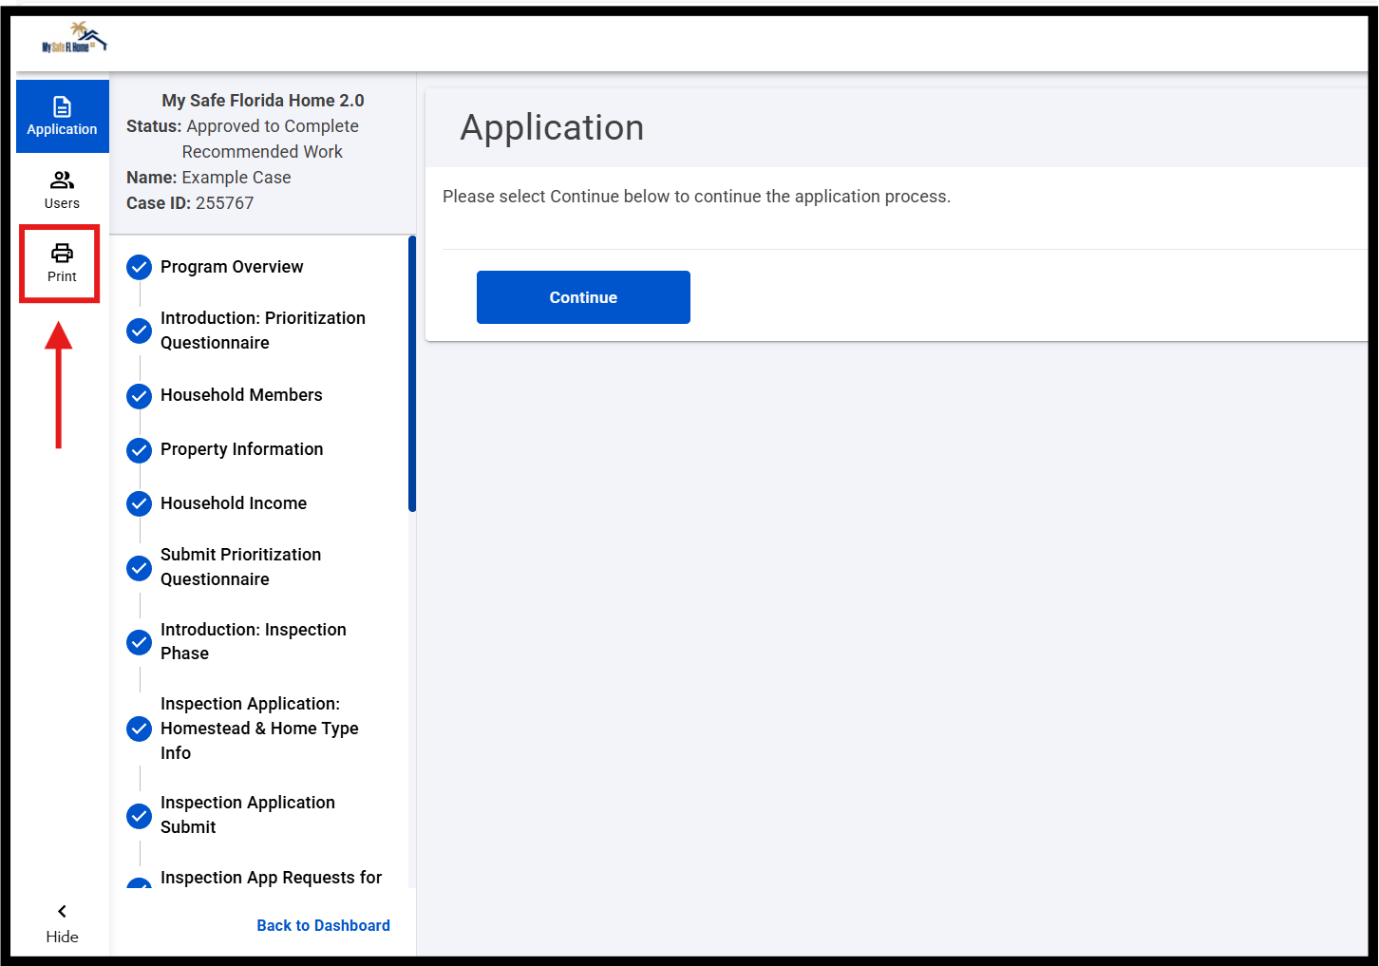Viewport: 1379px width, 966px height.
Task: Open Introduction: Prioritization Questionnaire step
Action: 263,331
